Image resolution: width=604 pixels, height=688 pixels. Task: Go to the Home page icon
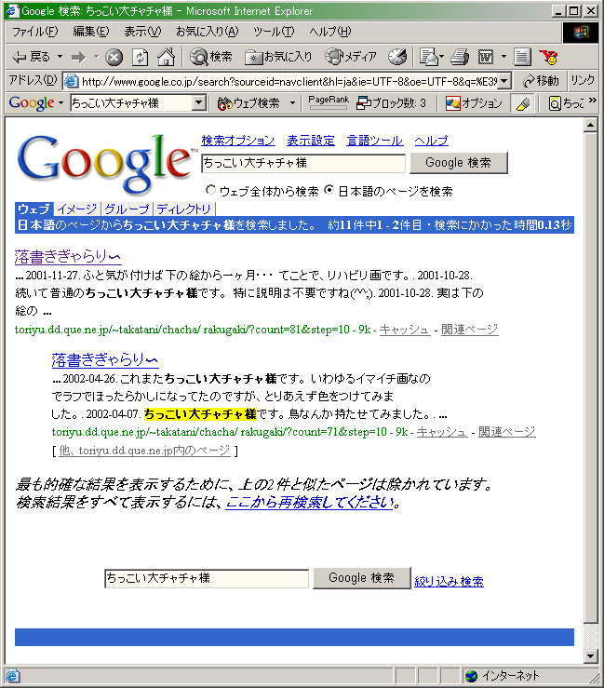(x=167, y=57)
